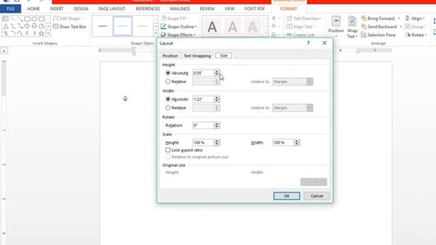This screenshot has width=436, height=245.
Task: Expand the Send Backward arrow options
Action: point(401,27)
